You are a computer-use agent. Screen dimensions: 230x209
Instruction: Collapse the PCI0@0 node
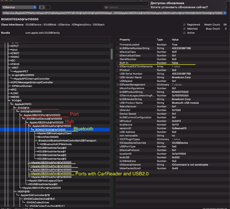pyautogui.click(x=10, y=101)
